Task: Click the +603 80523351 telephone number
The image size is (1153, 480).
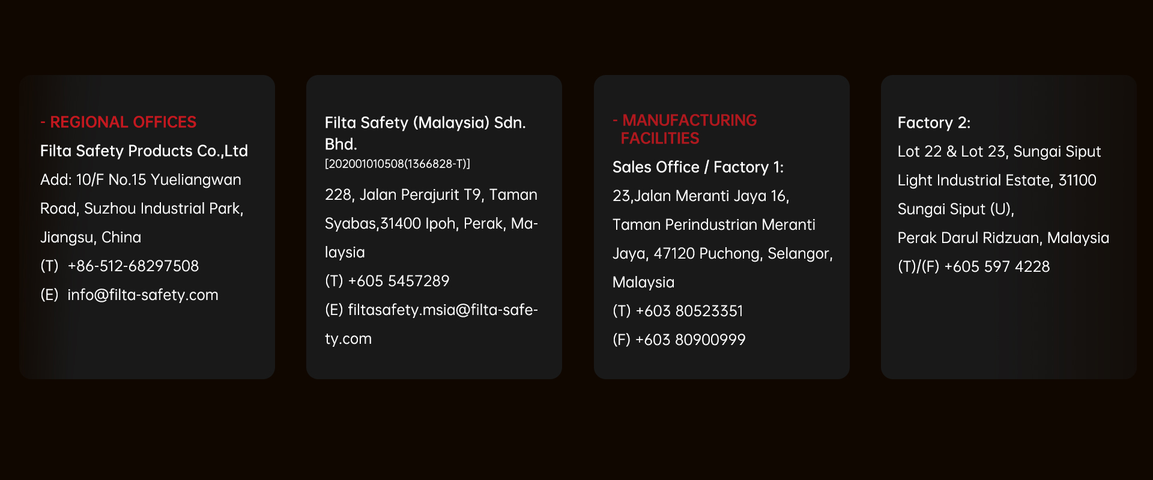Action: [x=689, y=311]
